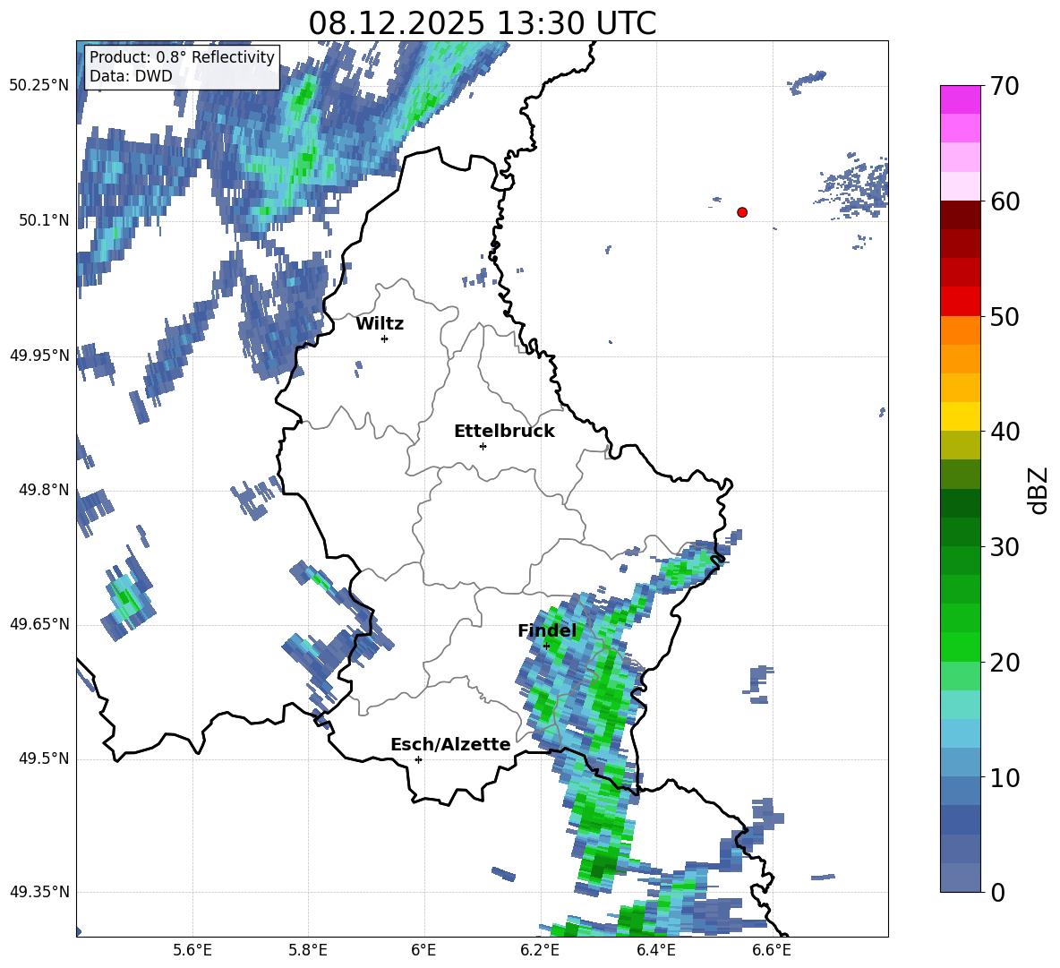
Task: Click the dark maroon colorbar segment below 60
Action: point(960,215)
